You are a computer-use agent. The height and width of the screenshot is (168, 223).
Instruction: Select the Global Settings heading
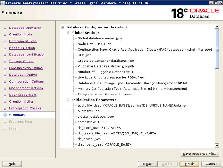86,33
